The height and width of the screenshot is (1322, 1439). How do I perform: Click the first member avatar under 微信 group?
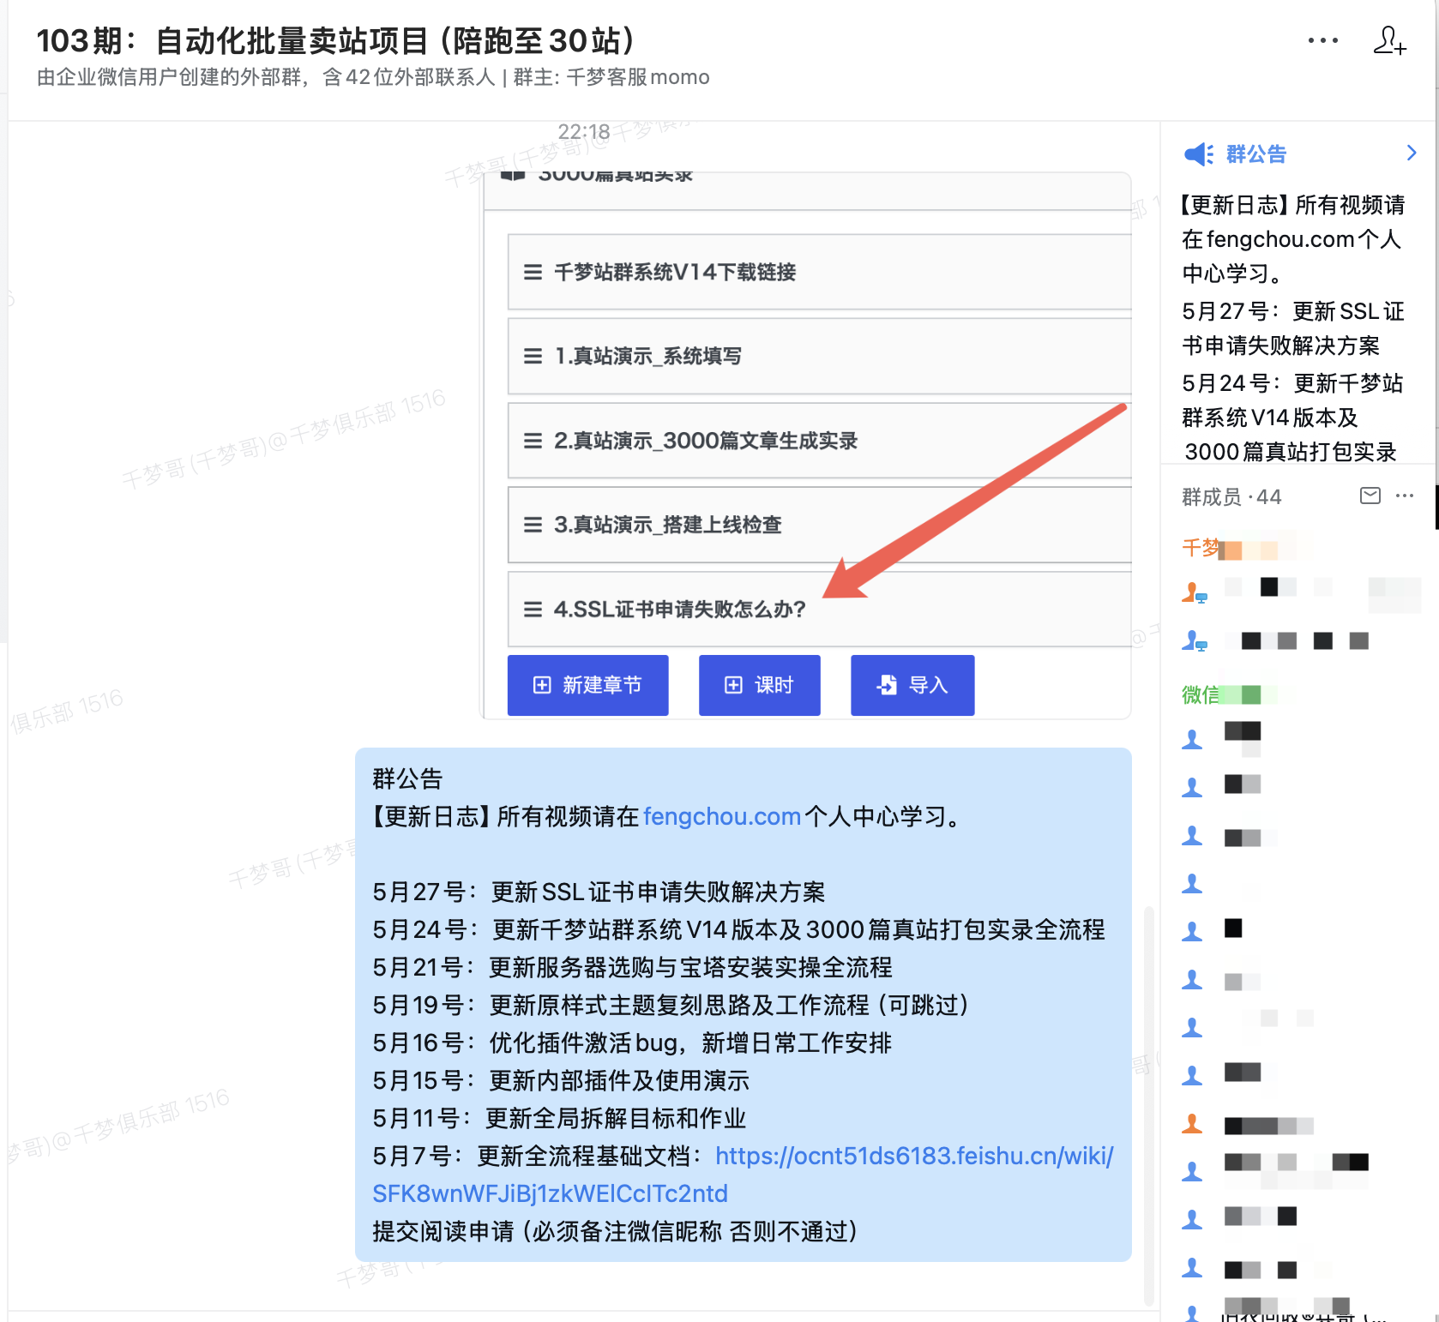pyautogui.click(x=1192, y=739)
